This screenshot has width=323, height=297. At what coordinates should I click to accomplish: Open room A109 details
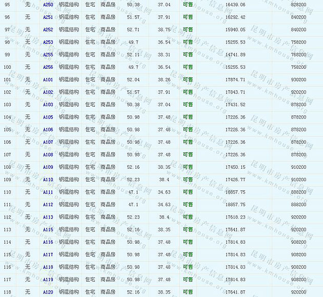(x=48, y=167)
